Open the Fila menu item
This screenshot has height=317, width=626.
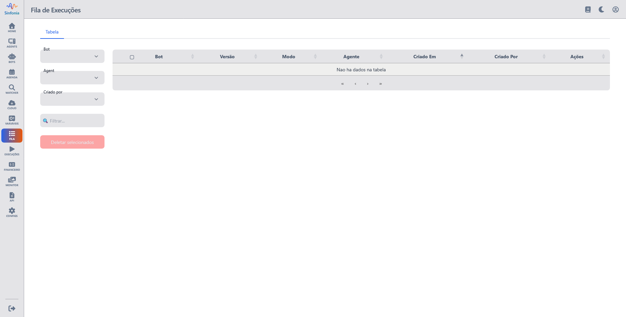coord(12,136)
